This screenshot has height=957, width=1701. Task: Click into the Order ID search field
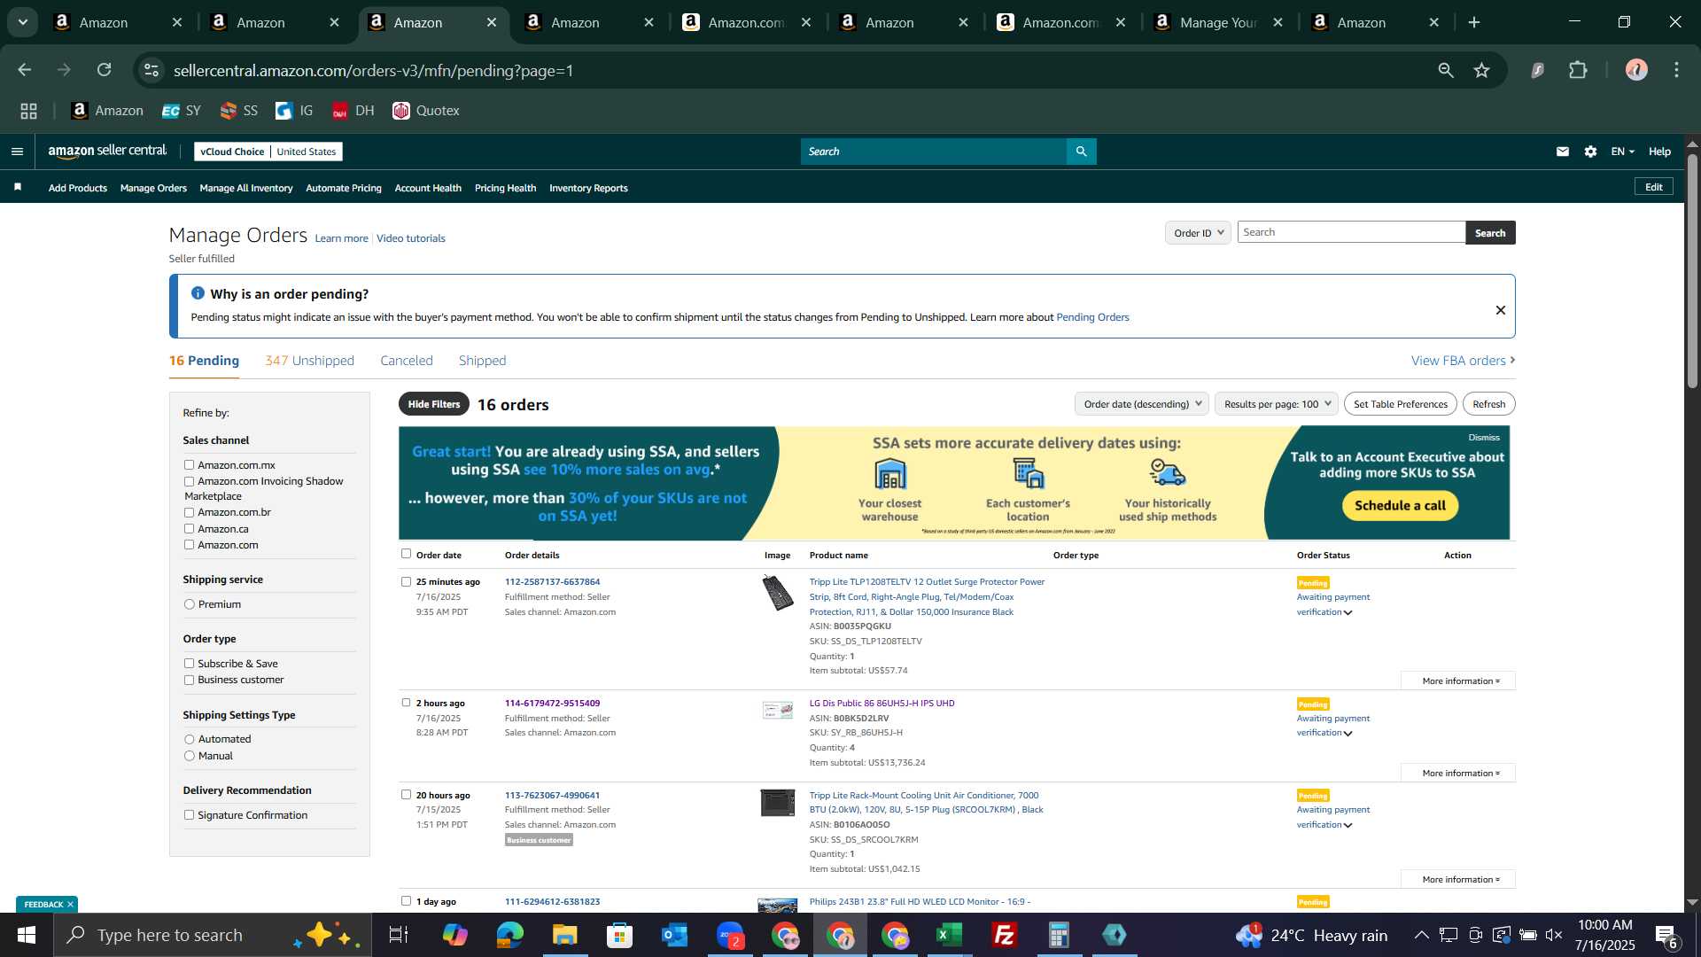click(1352, 232)
